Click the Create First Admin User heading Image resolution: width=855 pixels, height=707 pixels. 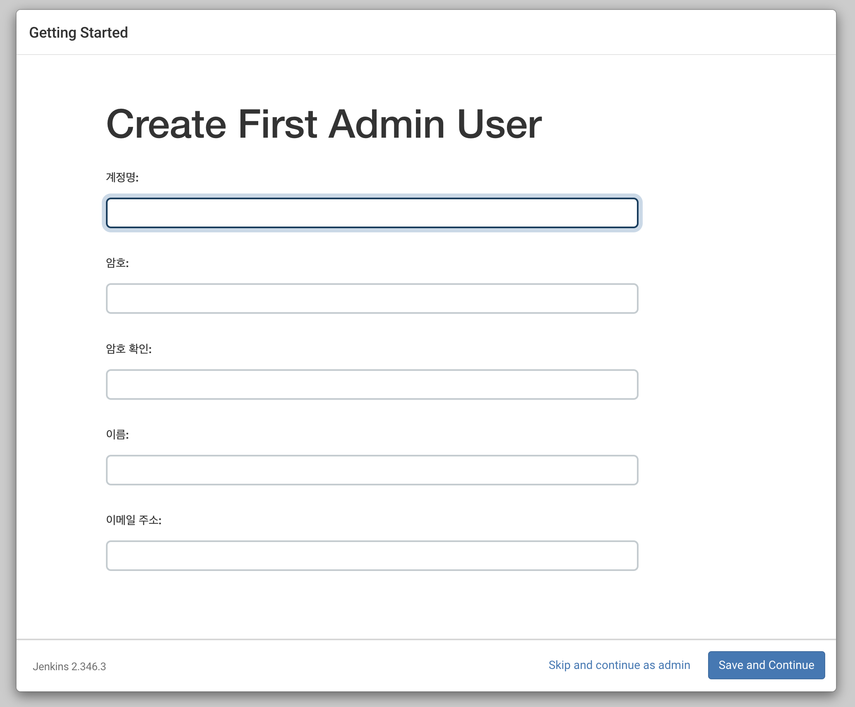click(324, 124)
